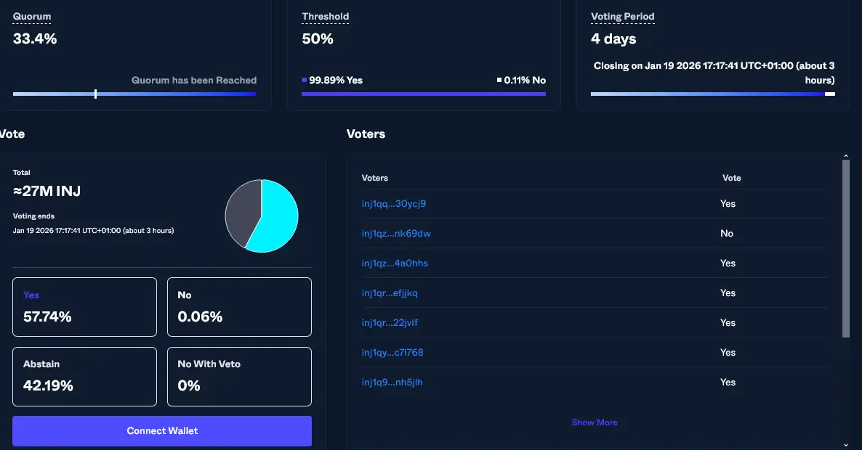Select the No With Veto option card
Viewport: 862px width, 450px height.
(239, 377)
